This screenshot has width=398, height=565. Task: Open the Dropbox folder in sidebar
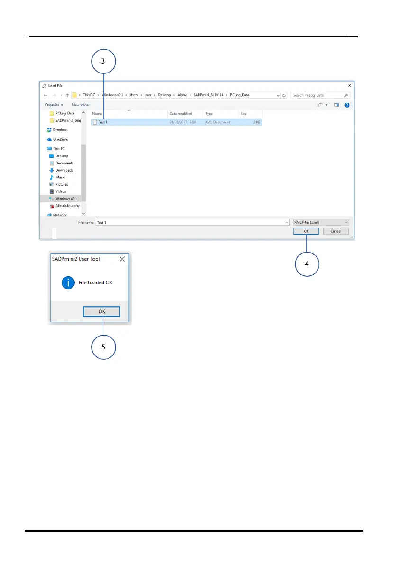(x=59, y=130)
